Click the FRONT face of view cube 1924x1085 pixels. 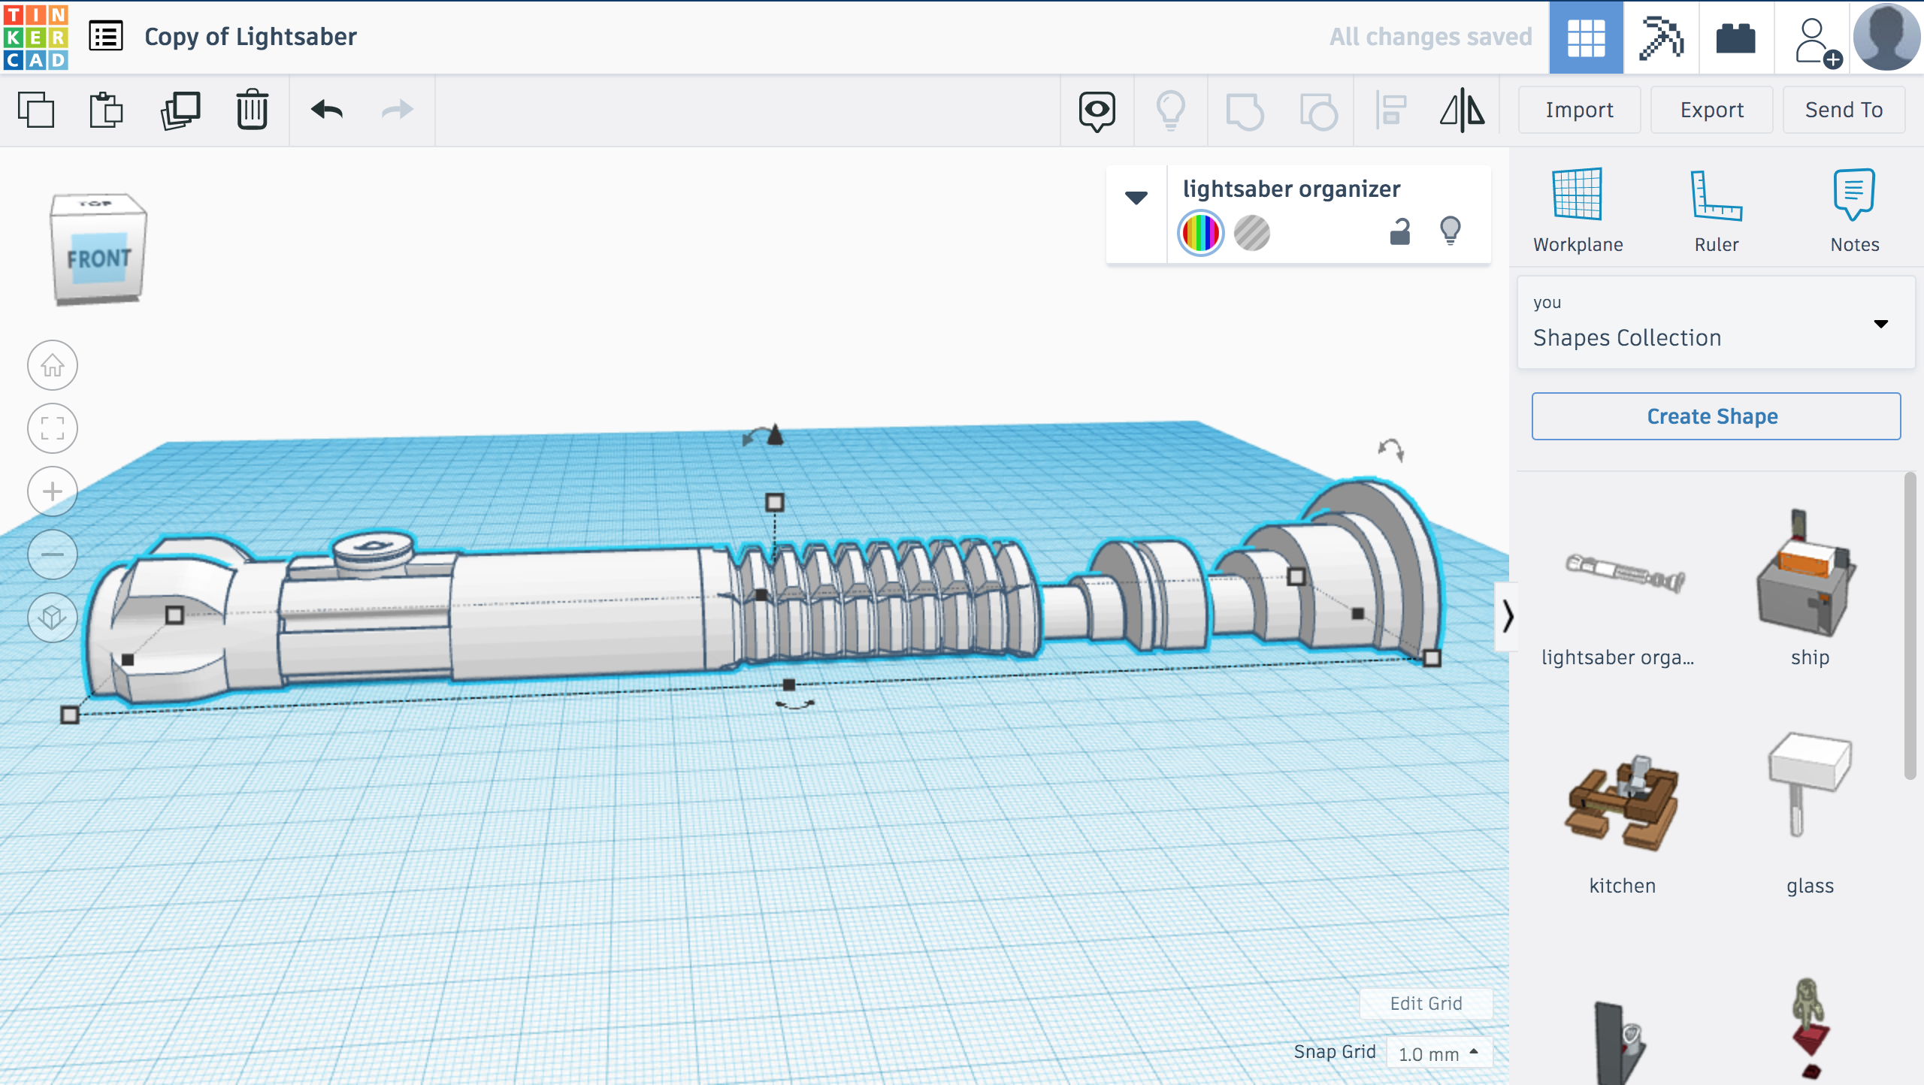pos(99,260)
